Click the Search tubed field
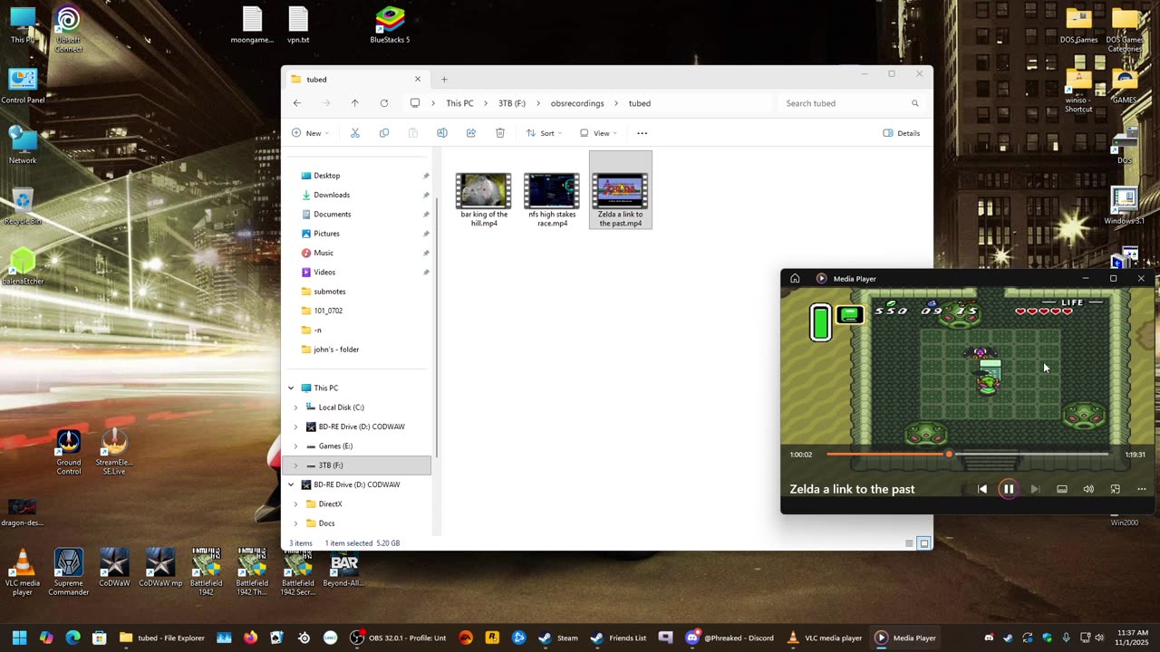The height and width of the screenshot is (652, 1160). [x=854, y=103]
